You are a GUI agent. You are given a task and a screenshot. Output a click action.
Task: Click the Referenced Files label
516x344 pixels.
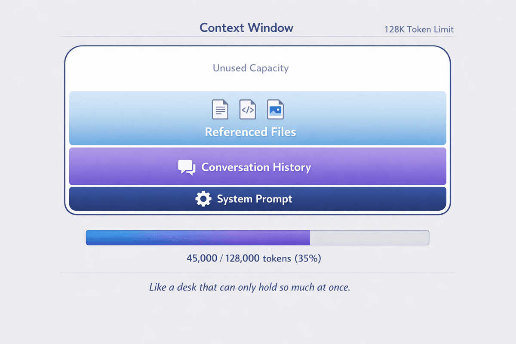pos(250,132)
